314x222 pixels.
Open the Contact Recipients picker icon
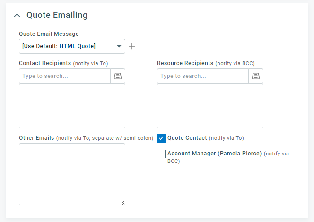tap(118, 76)
